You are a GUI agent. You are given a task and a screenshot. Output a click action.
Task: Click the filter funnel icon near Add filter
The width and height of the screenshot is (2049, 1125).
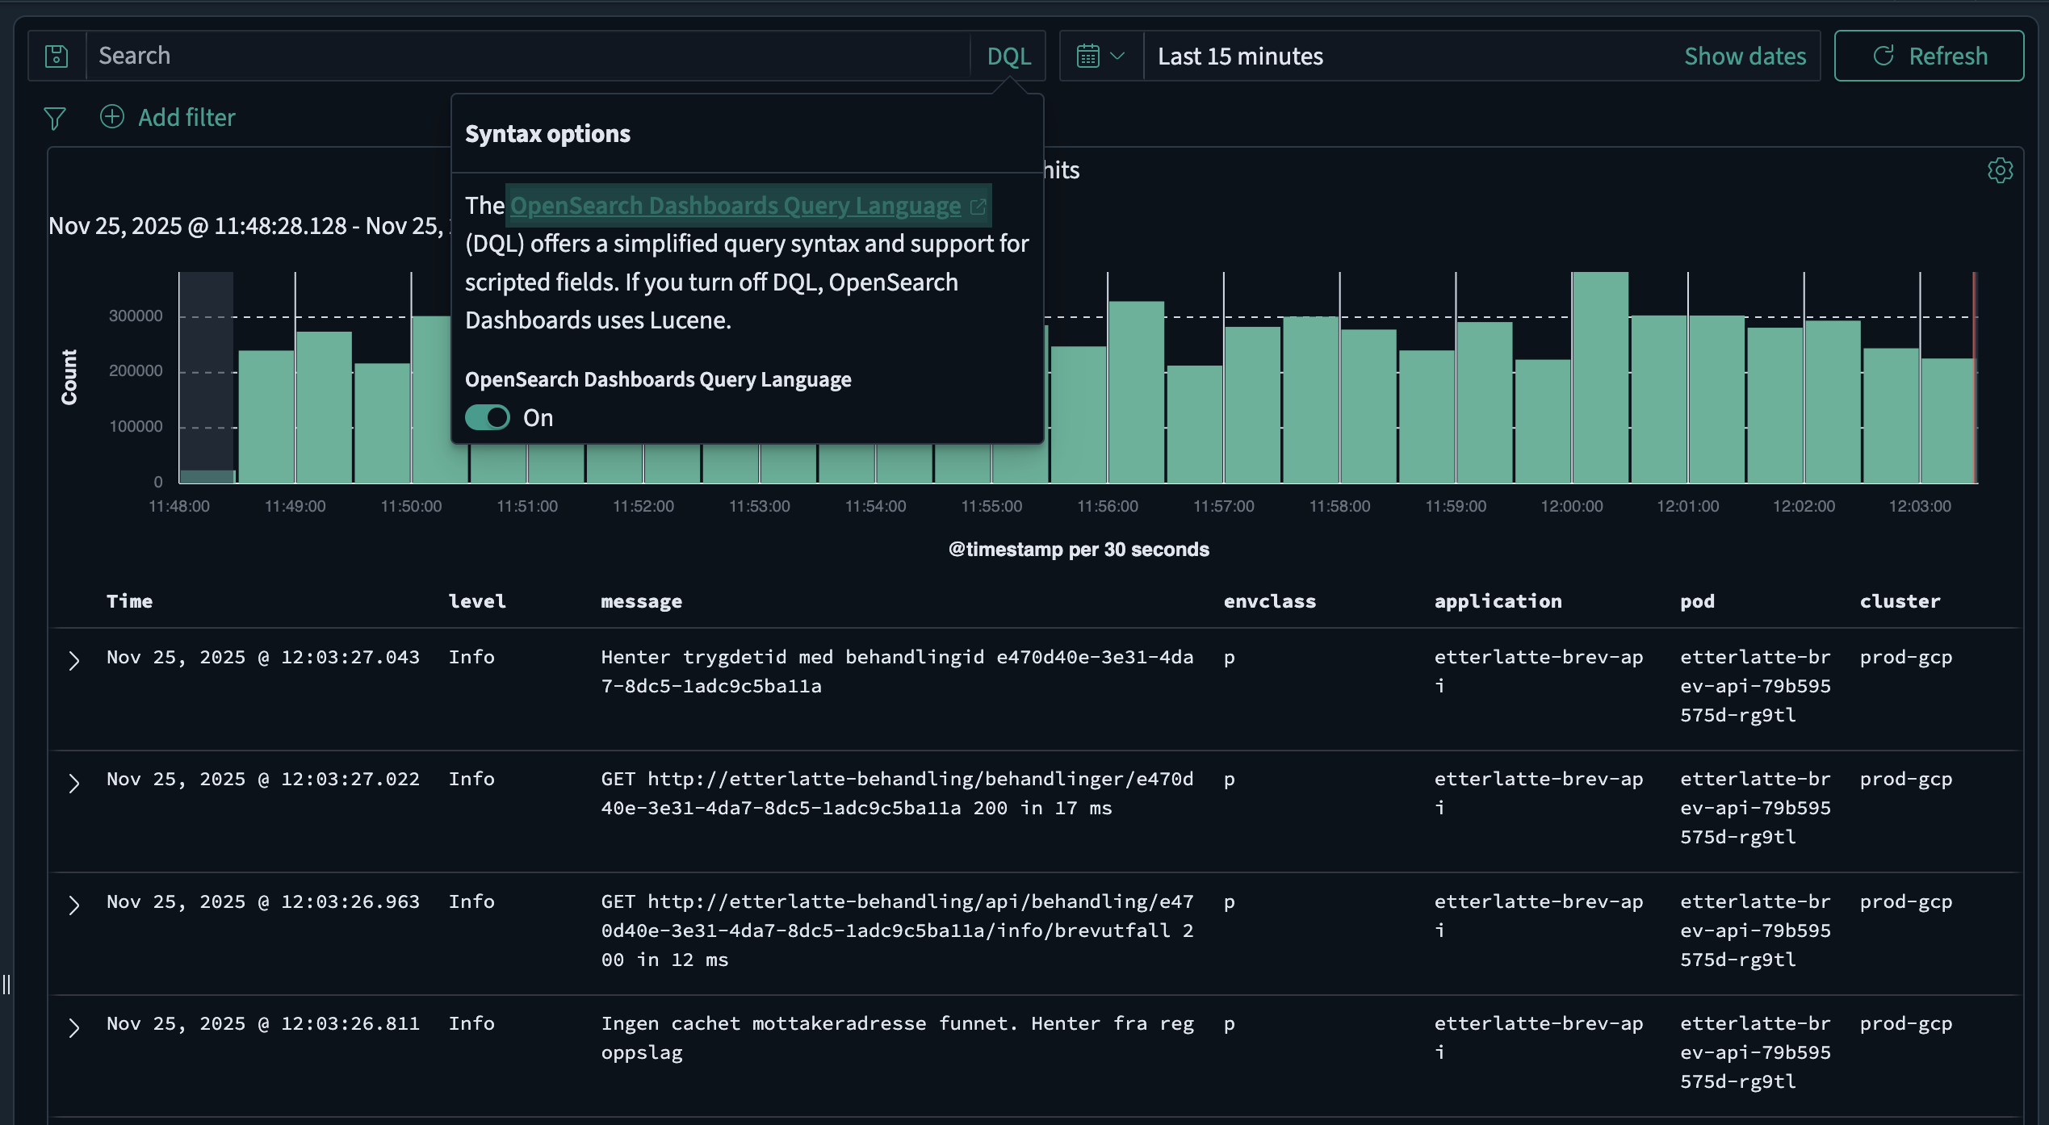click(x=54, y=118)
